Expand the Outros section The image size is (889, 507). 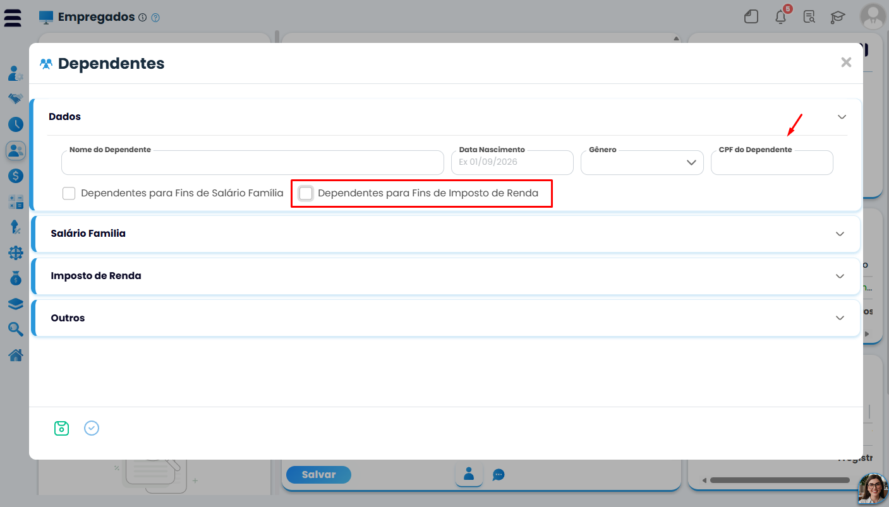(x=446, y=318)
